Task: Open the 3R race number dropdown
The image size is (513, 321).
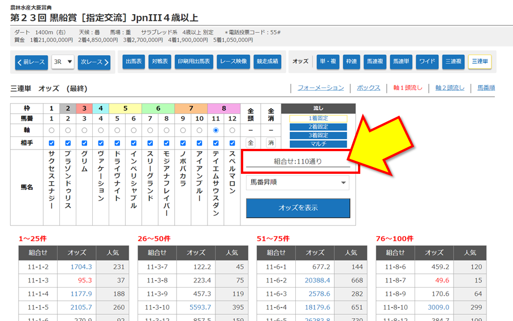Action: [63, 62]
